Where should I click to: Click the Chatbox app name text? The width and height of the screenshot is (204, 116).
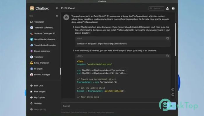tap(42, 8)
